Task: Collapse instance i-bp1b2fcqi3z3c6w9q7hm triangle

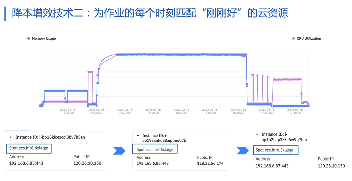Action: pos(257,134)
